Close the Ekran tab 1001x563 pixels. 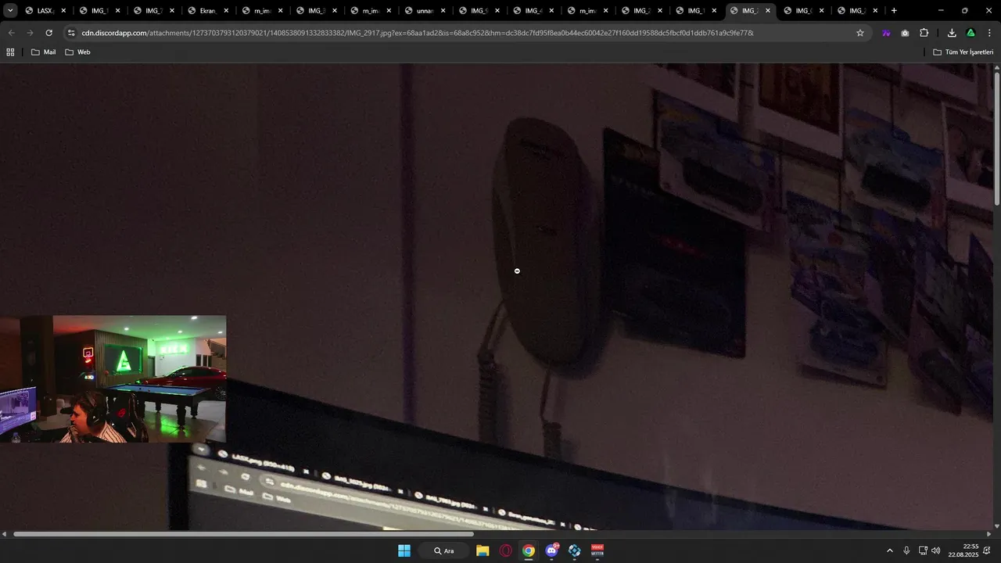tap(226, 11)
